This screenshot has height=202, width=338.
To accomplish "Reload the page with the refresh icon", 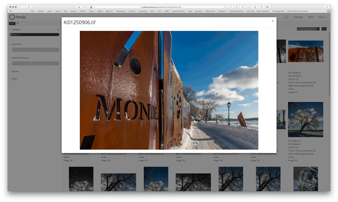I will 225,7.
